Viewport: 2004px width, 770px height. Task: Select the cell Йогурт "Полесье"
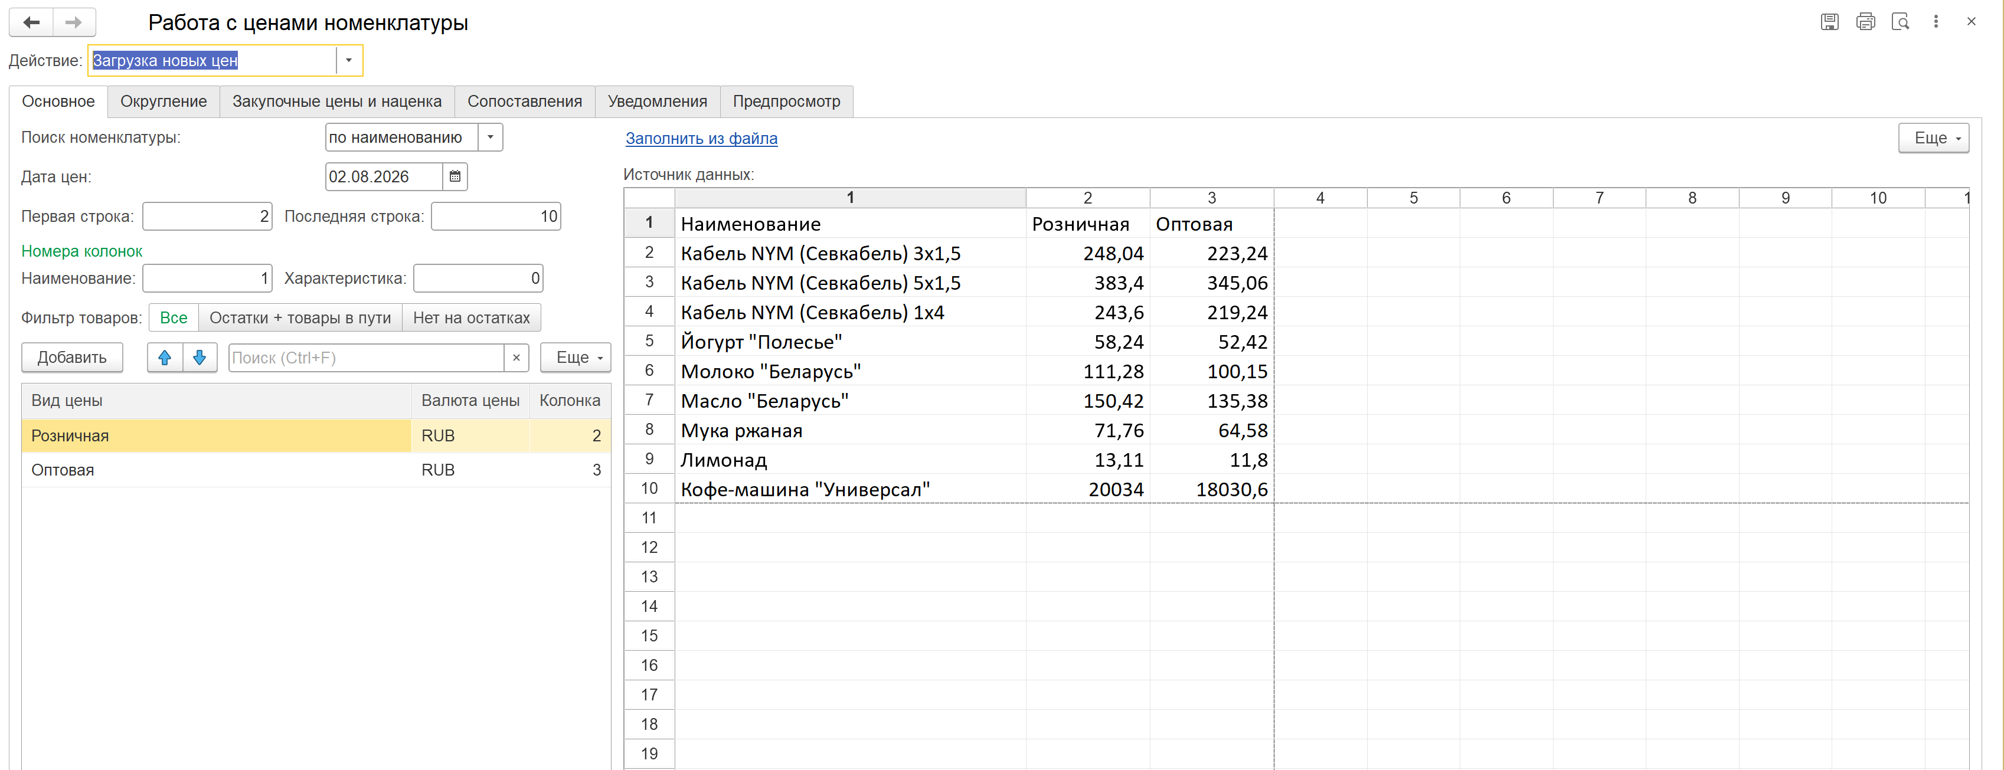coord(851,342)
